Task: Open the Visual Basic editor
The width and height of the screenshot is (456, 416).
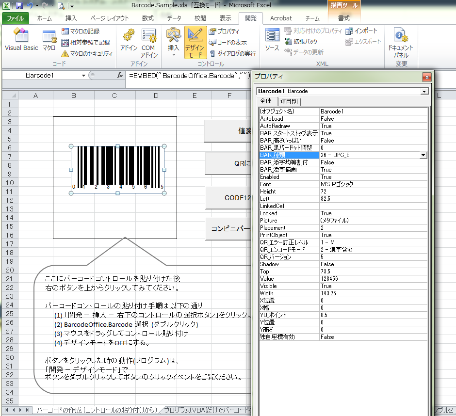Action: [x=21, y=40]
